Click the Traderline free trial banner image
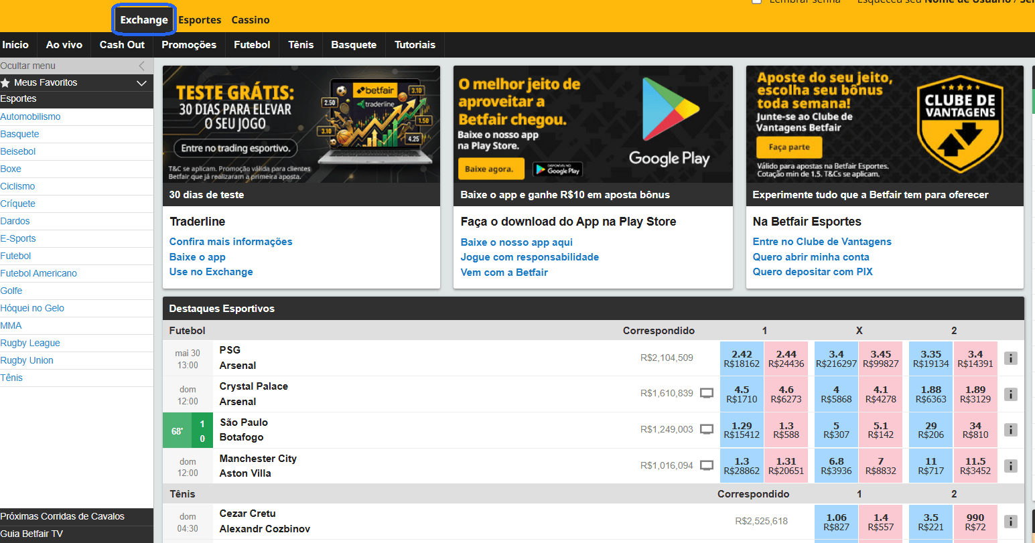Image resolution: width=1035 pixels, height=543 pixels. (x=301, y=125)
